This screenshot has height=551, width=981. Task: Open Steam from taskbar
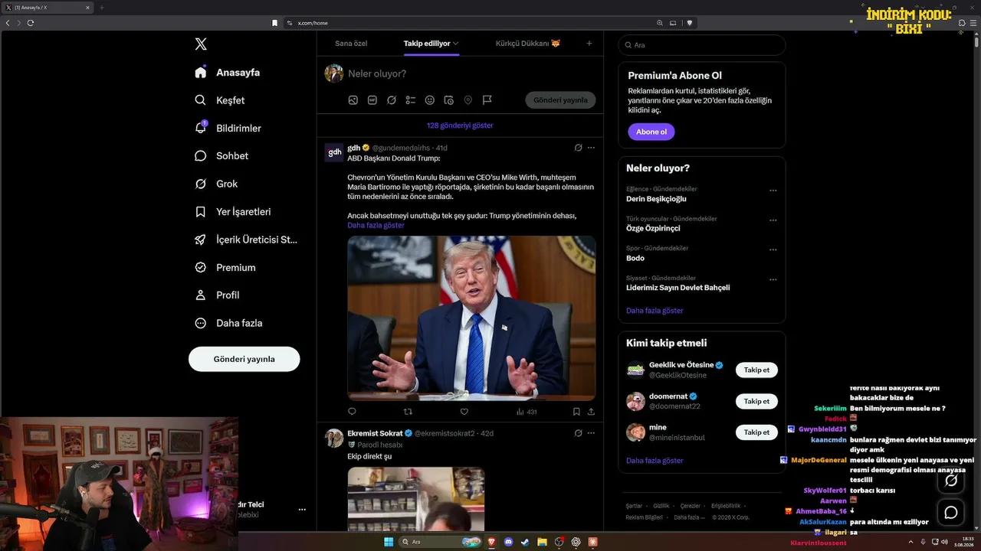[x=525, y=542]
